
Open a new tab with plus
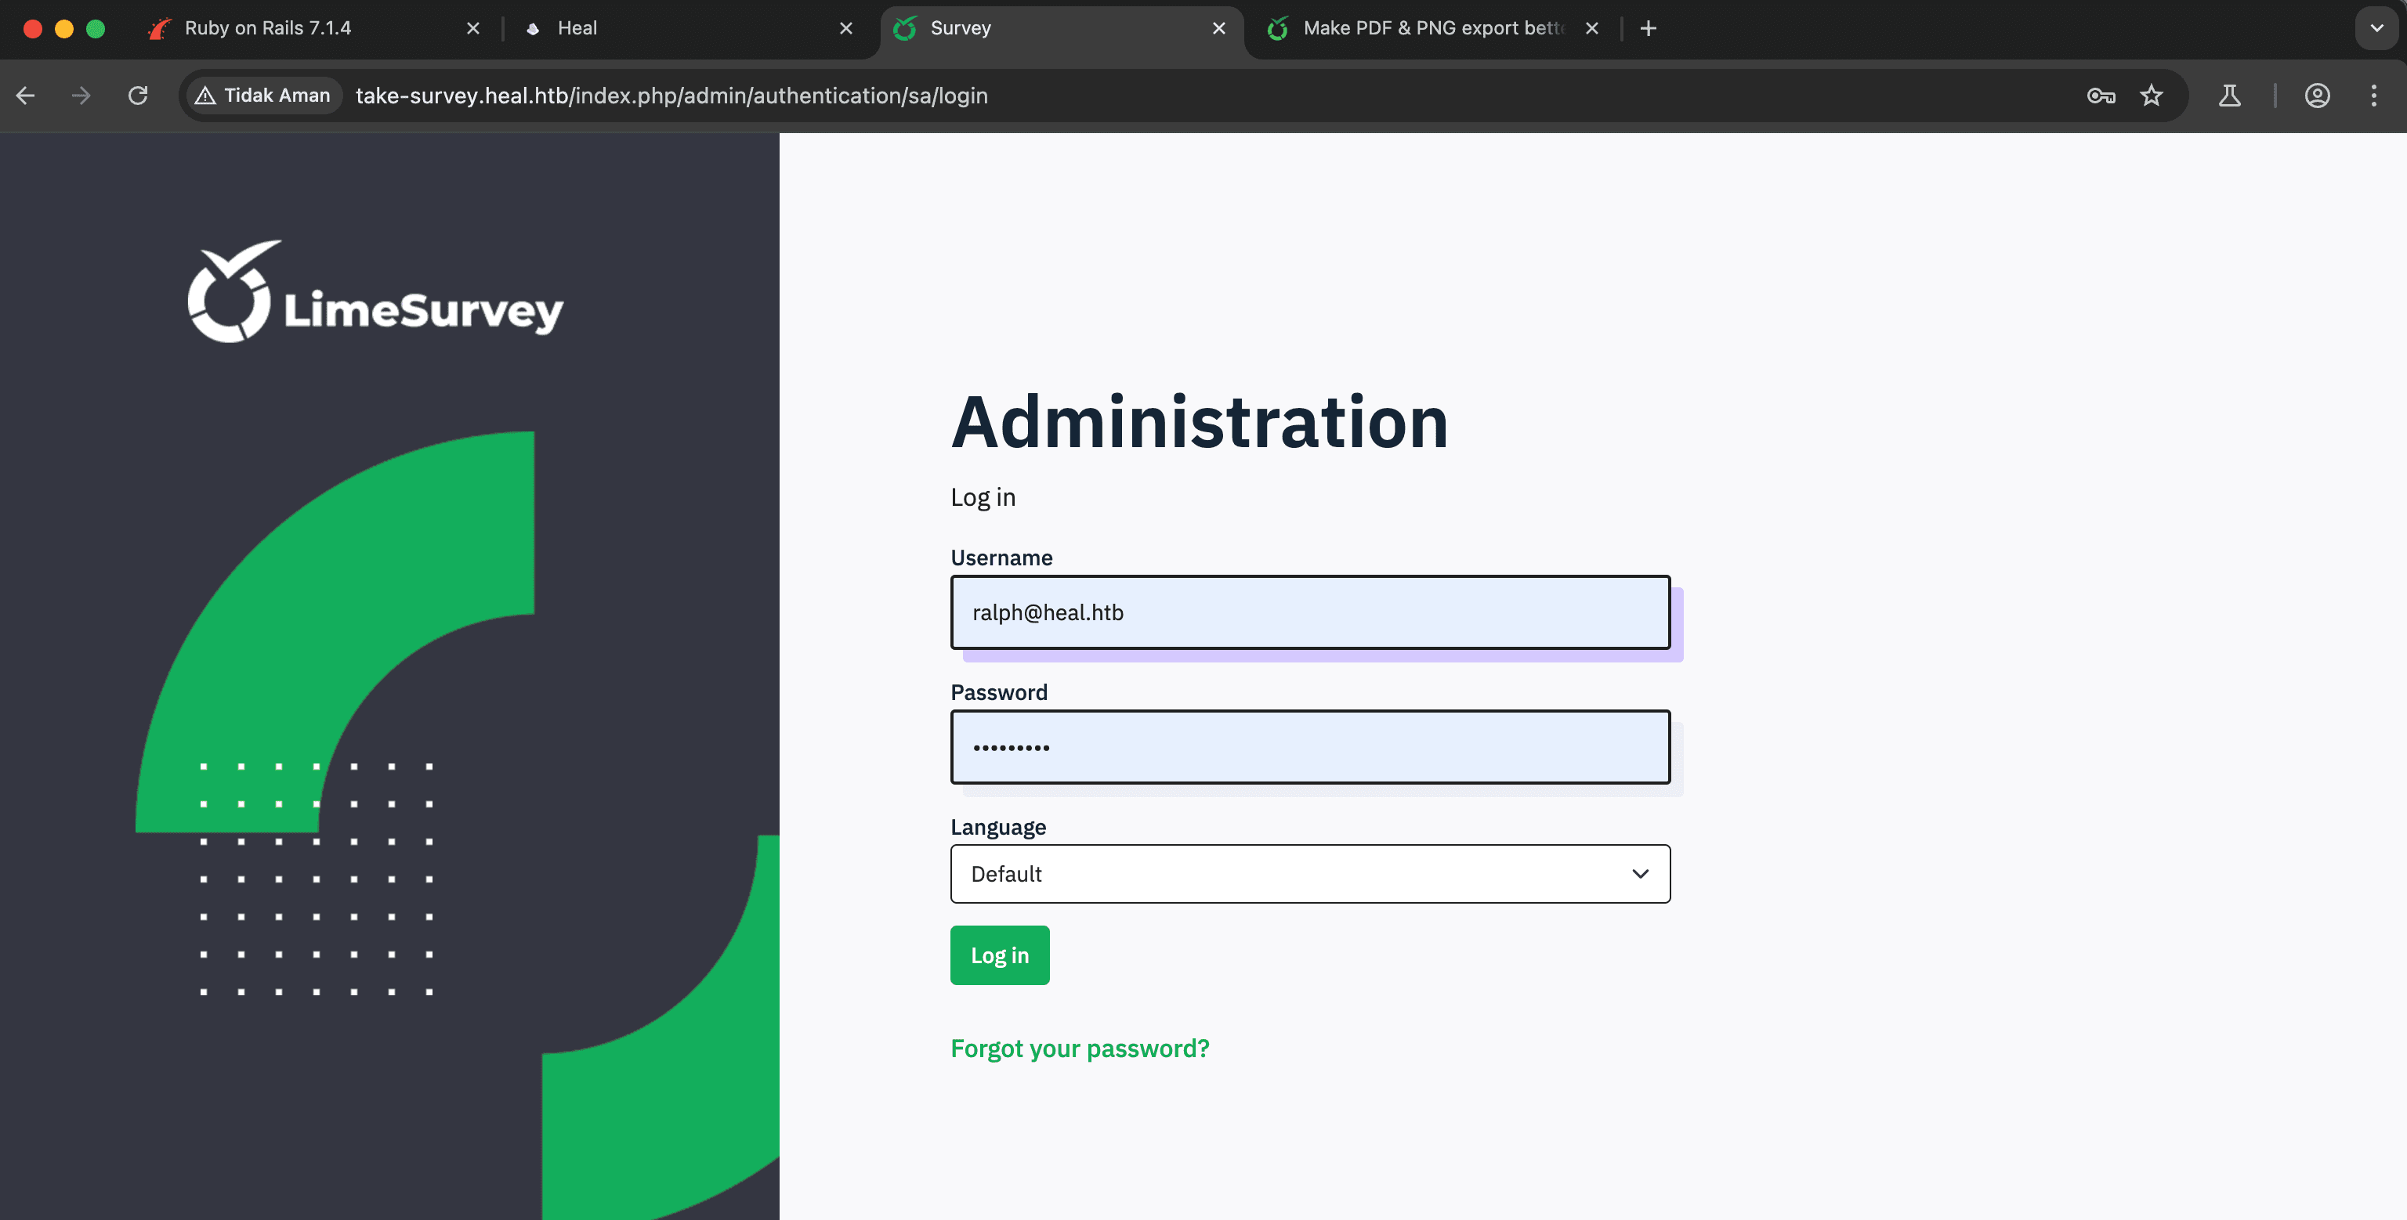click(x=1649, y=28)
